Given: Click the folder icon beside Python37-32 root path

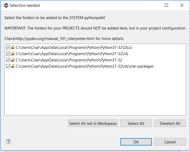Looking at the screenshot, I should coord(13,60).
